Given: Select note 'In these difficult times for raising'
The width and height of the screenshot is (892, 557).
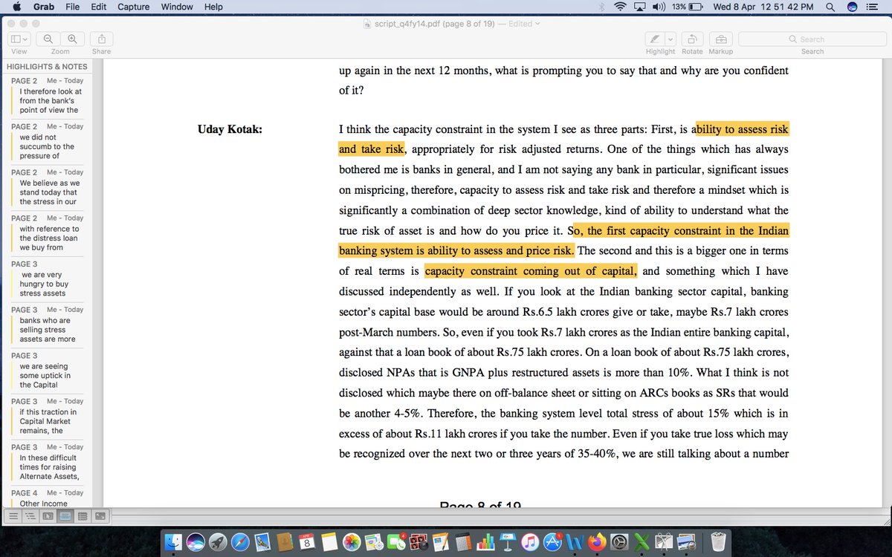Looking at the screenshot, I should [x=47, y=462].
